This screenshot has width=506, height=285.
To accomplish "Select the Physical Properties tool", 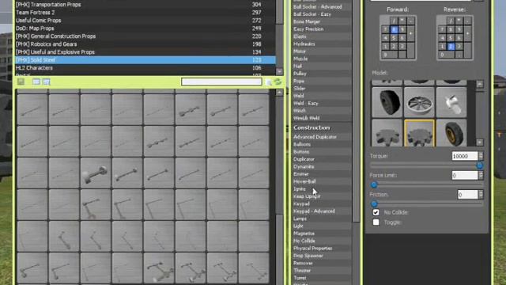I will (322, 249).
